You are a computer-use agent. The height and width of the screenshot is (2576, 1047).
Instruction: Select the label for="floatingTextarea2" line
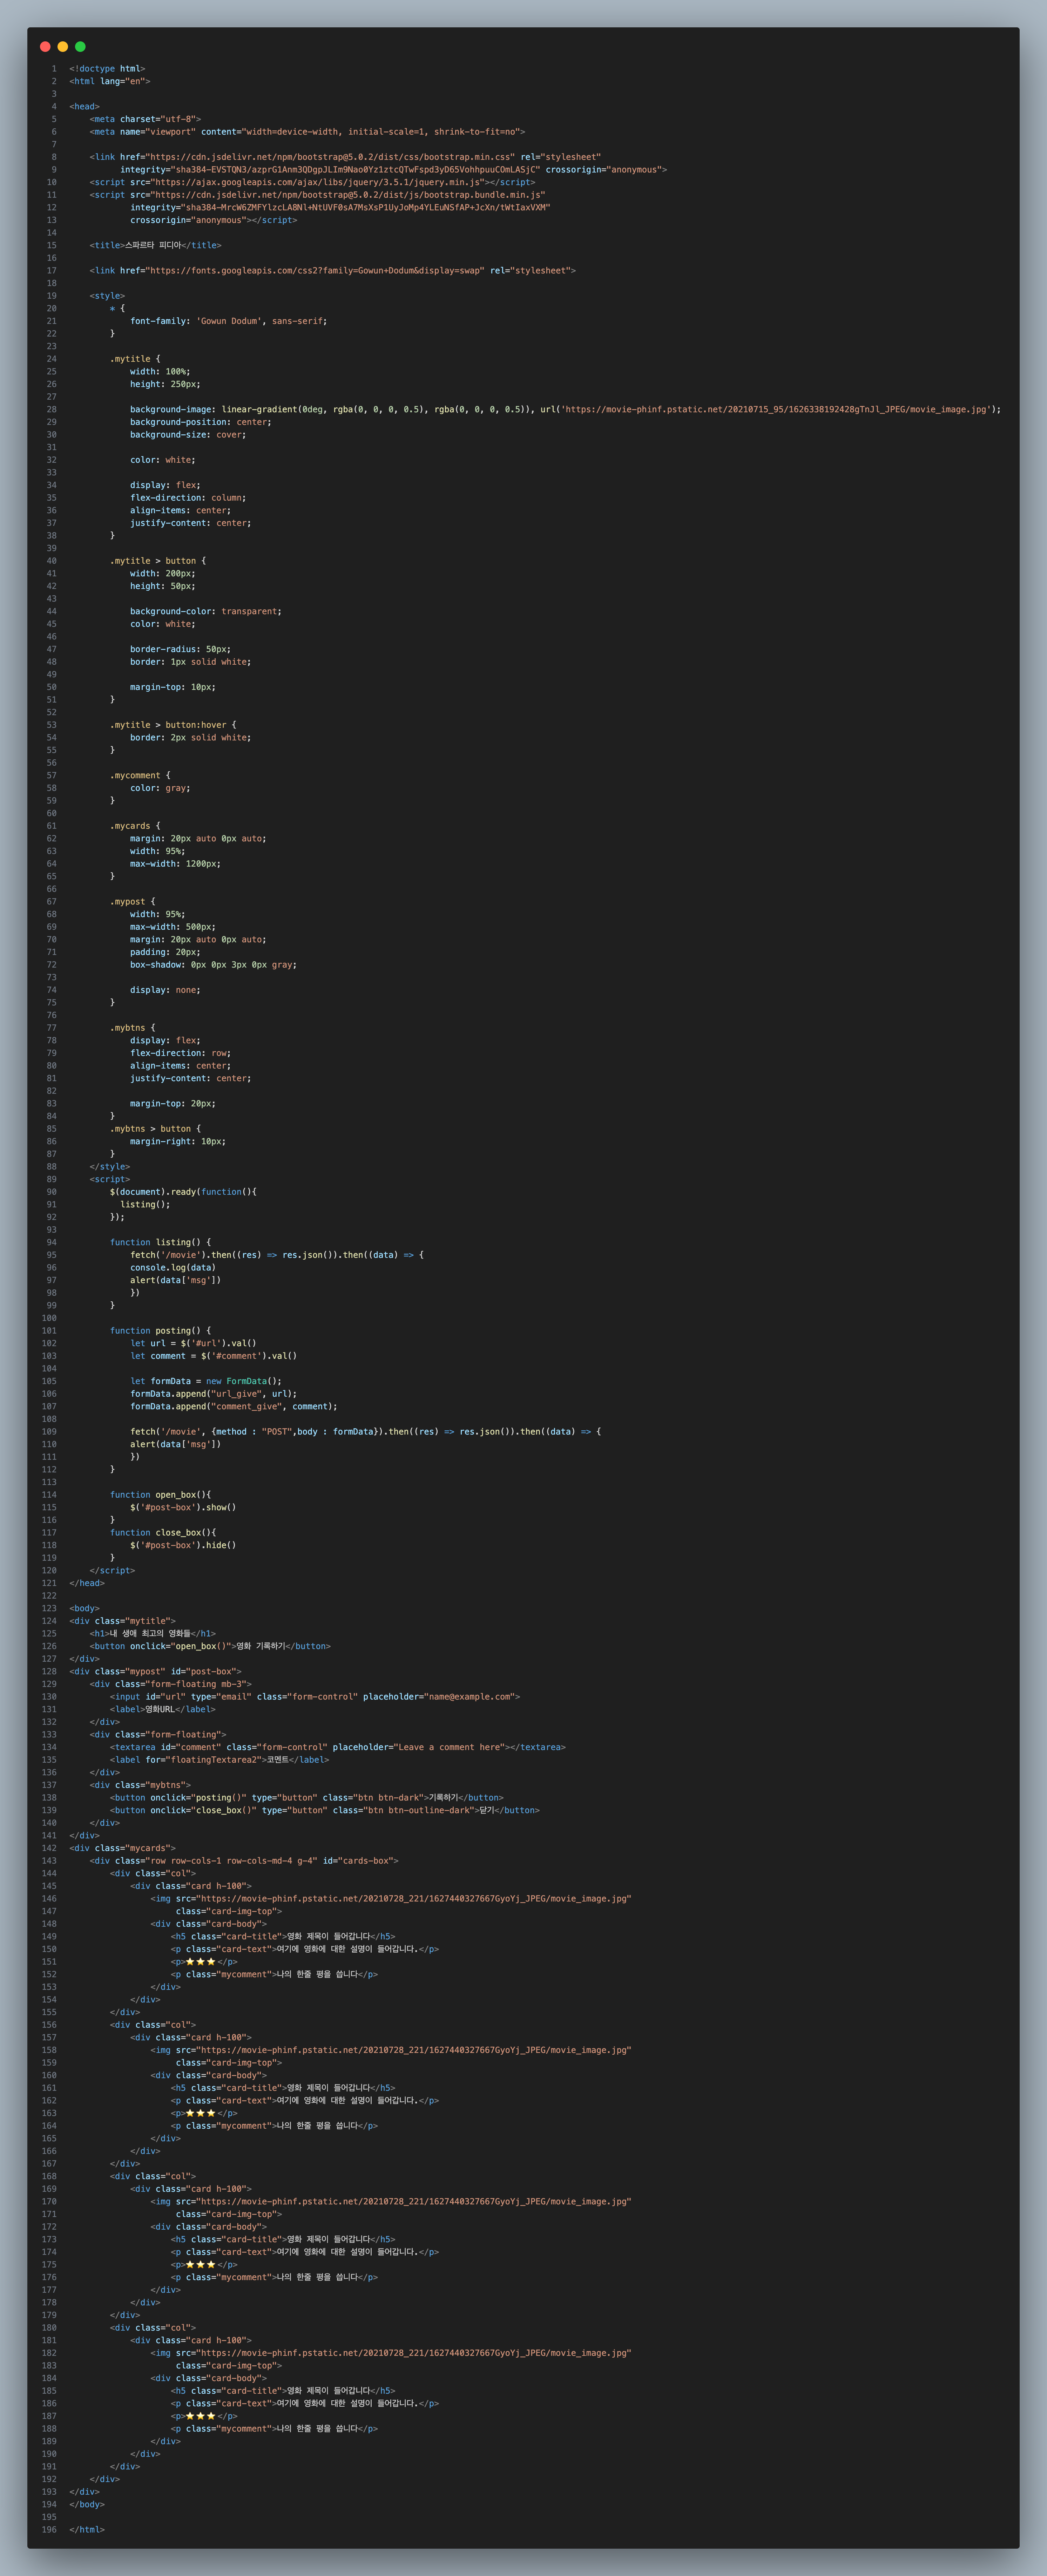pos(219,1760)
